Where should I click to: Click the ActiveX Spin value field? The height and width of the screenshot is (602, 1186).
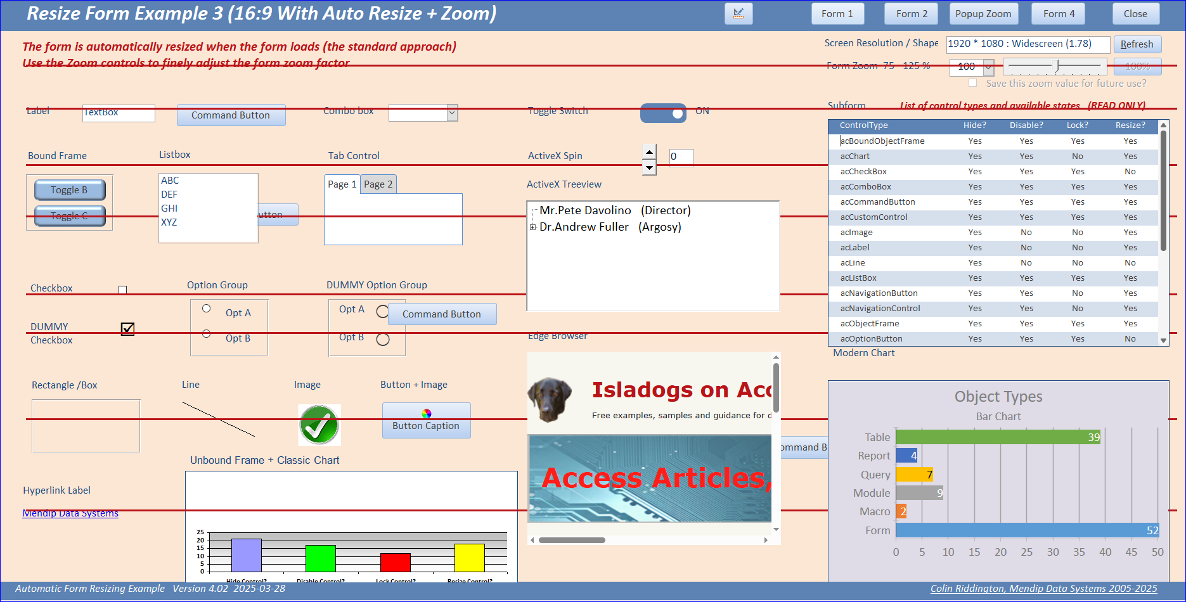coord(681,157)
